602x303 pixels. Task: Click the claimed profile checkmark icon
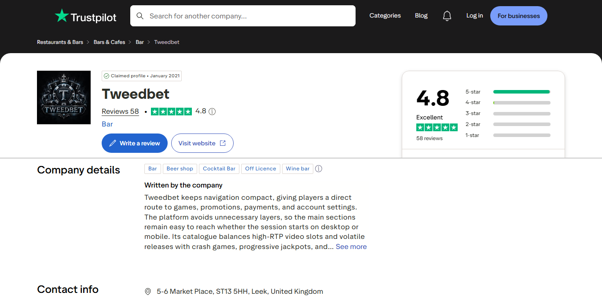106,76
